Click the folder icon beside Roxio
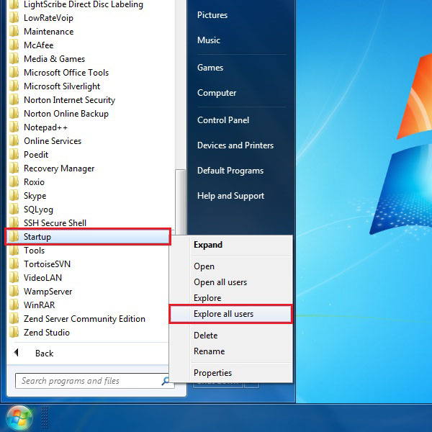 [14, 182]
